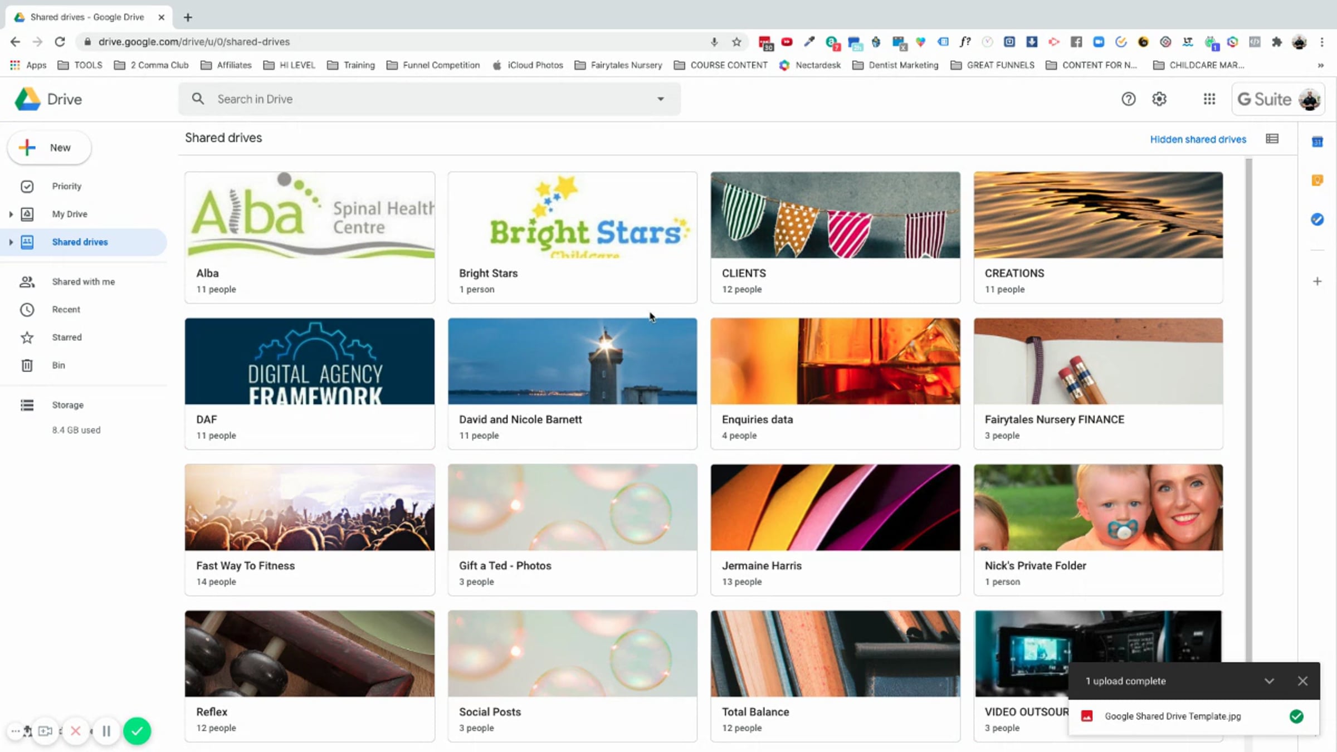Click the get add-ons plus icon

click(1317, 281)
